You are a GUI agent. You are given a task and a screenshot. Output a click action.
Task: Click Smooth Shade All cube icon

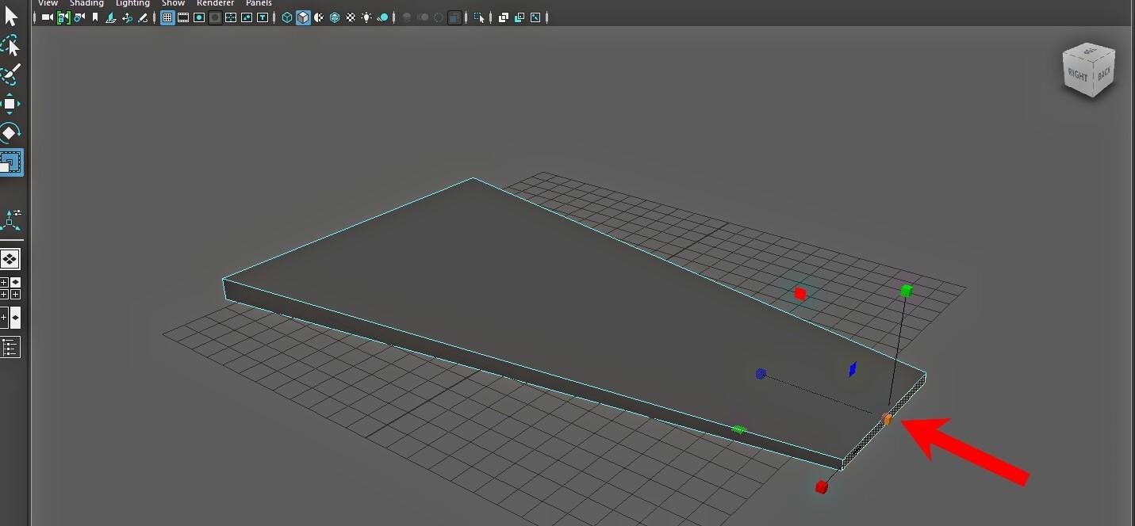(x=303, y=17)
